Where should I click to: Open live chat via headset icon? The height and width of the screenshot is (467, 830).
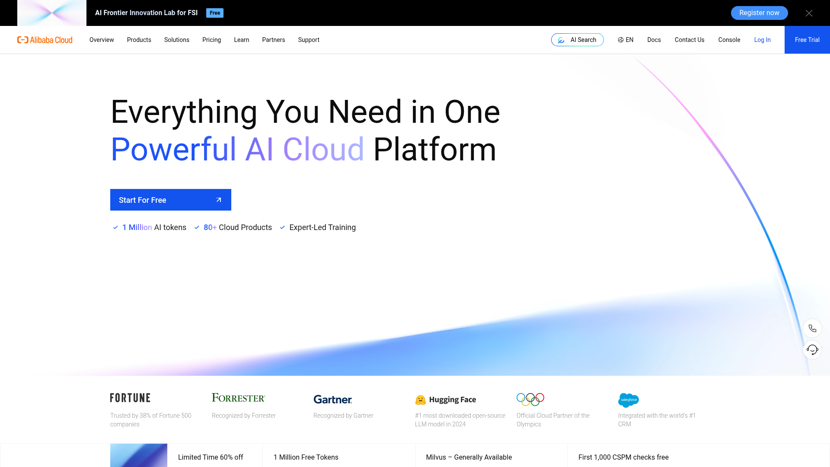click(813, 349)
